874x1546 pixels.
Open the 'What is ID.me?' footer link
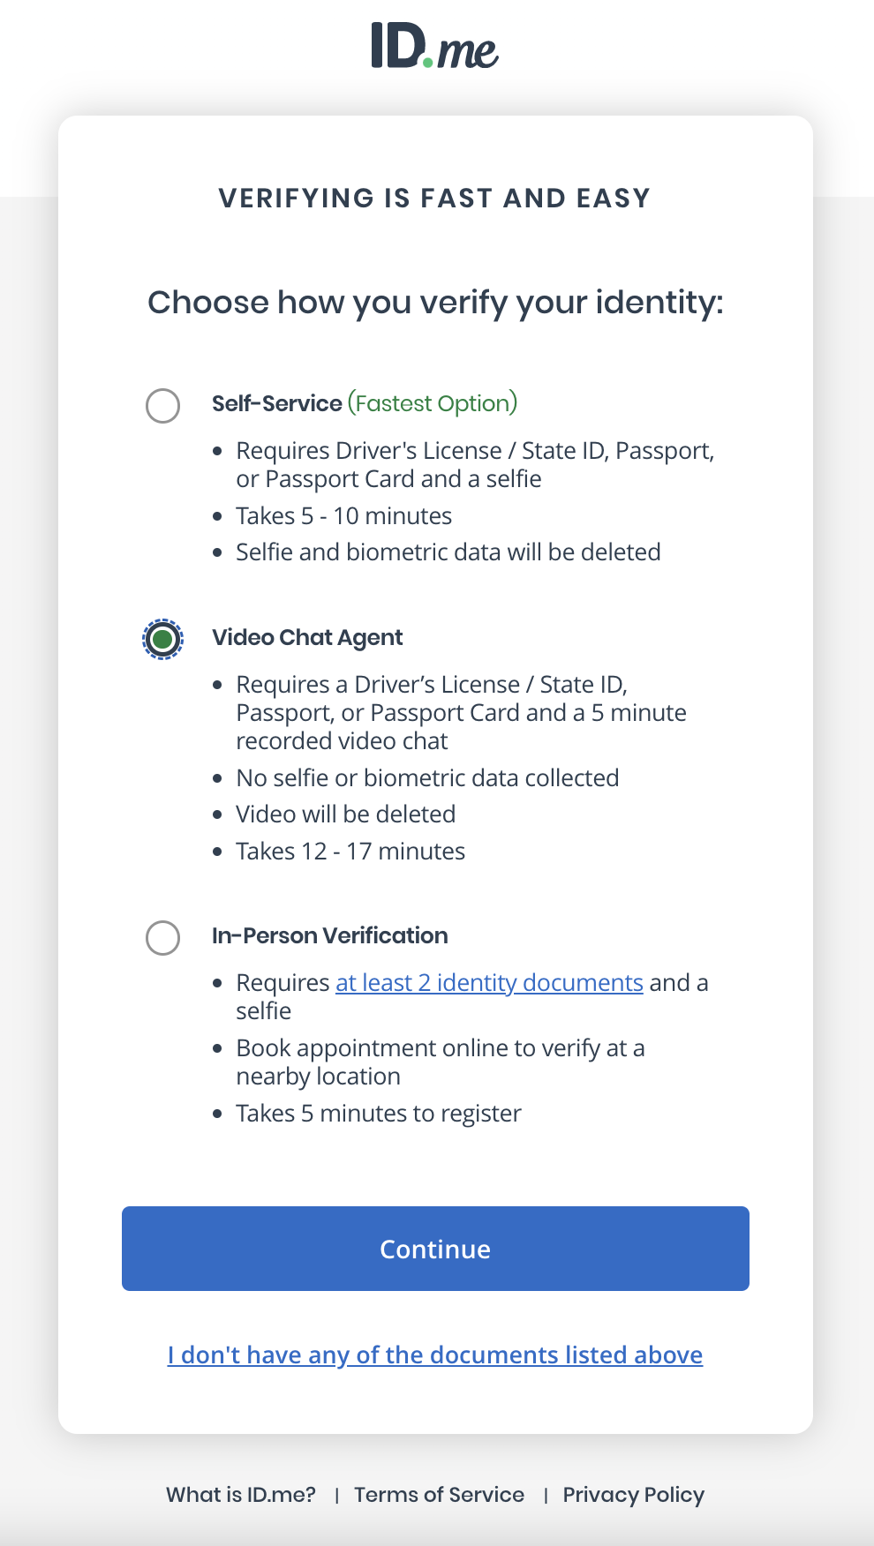point(240,1495)
